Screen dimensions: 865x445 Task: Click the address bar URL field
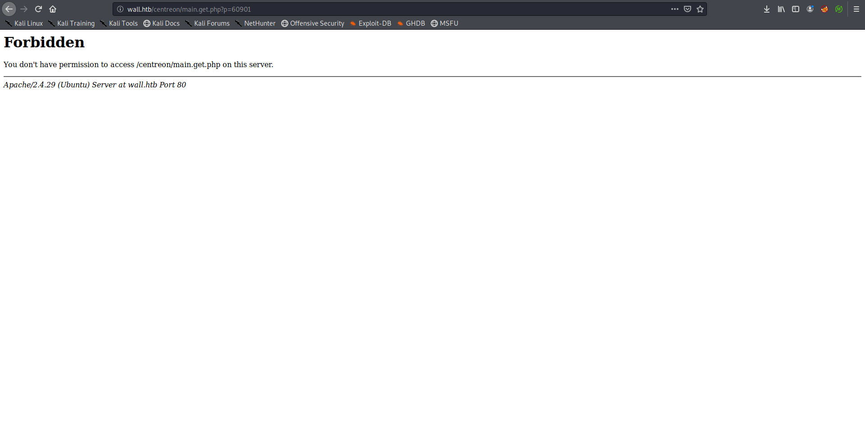tap(396, 9)
